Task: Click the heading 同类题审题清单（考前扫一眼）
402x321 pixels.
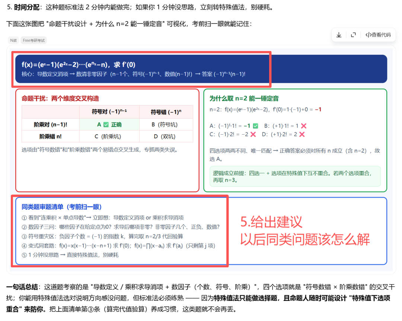Action: click(62, 207)
